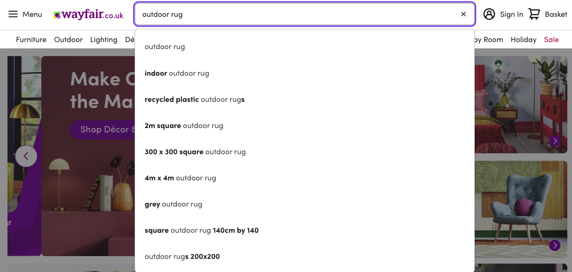Click the right chevron on the bedroom image
This screenshot has height=272, width=572.
click(x=555, y=141)
